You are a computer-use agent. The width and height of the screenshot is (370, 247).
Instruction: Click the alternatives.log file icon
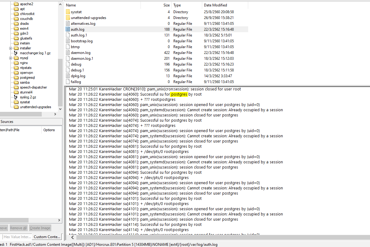pos(68,23)
